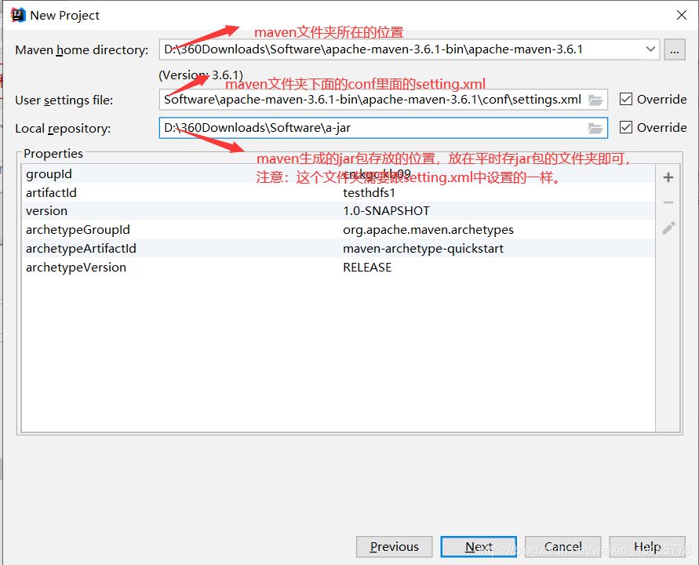Select the archetypeVersion property row
699x565 pixels.
338,267
